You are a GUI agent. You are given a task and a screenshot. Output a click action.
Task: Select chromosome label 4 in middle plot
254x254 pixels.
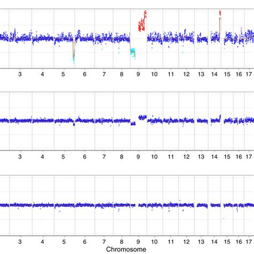(42, 157)
